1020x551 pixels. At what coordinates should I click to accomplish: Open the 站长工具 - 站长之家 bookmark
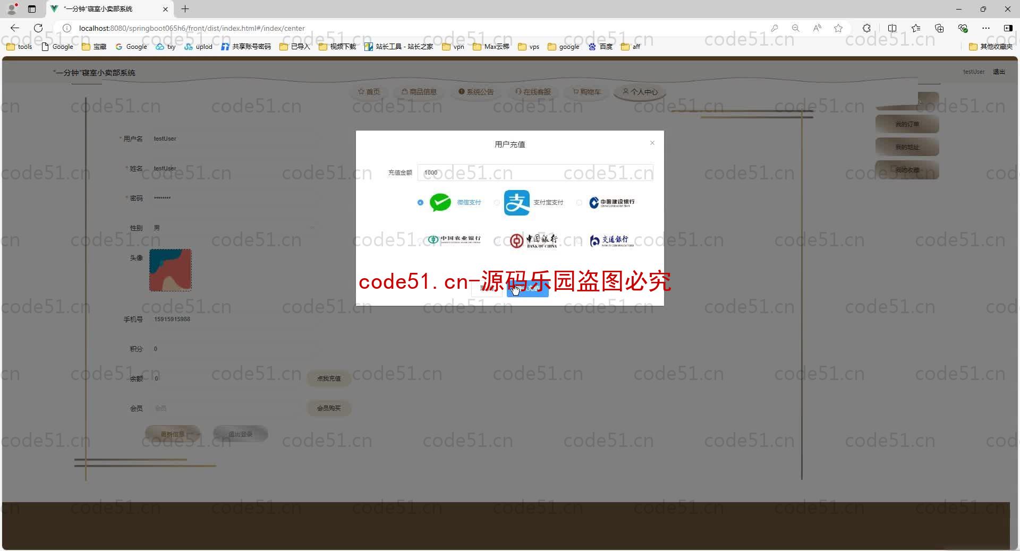pos(399,47)
